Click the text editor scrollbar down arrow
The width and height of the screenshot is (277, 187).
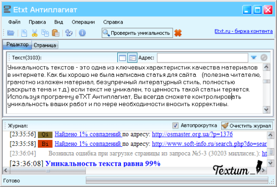tap(266, 109)
